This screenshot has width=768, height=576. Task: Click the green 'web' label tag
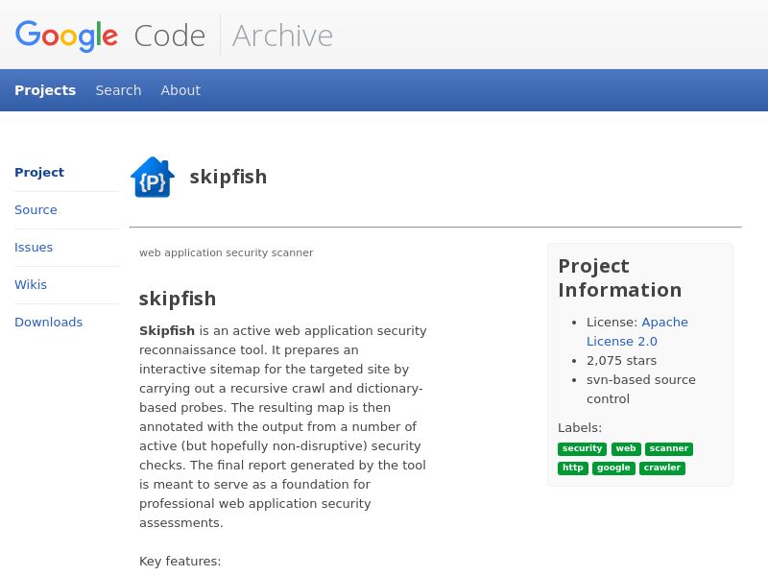pos(626,449)
